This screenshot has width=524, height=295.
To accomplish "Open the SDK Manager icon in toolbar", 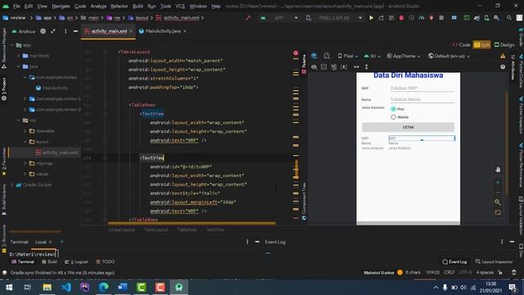I will pyautogui.click(x=497, y=18).
